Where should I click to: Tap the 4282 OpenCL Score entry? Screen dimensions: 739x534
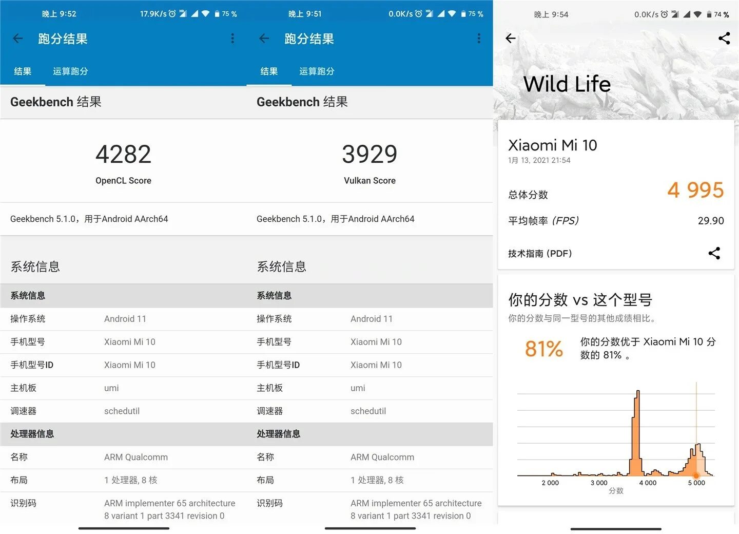(123, 162)
